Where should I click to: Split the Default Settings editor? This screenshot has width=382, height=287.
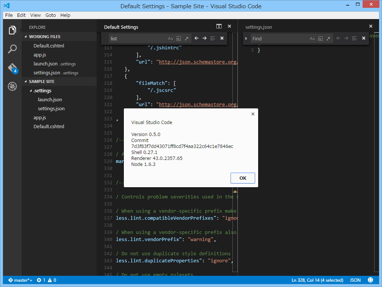[x=219, y=27]
